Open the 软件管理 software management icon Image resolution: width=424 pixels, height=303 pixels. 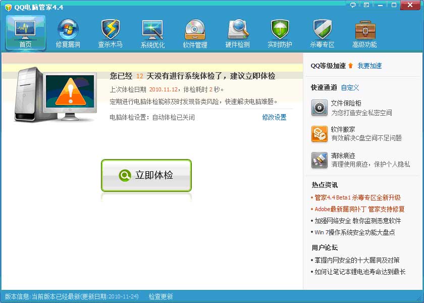[x=195, y=30]
